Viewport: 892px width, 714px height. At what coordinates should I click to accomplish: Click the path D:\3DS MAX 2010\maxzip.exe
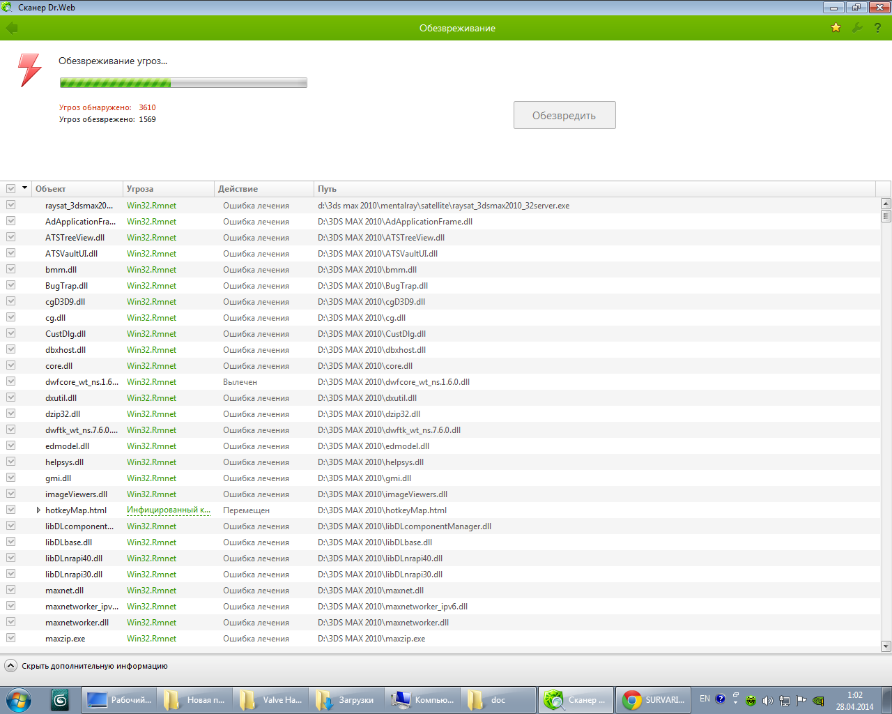tap(371, 639)
